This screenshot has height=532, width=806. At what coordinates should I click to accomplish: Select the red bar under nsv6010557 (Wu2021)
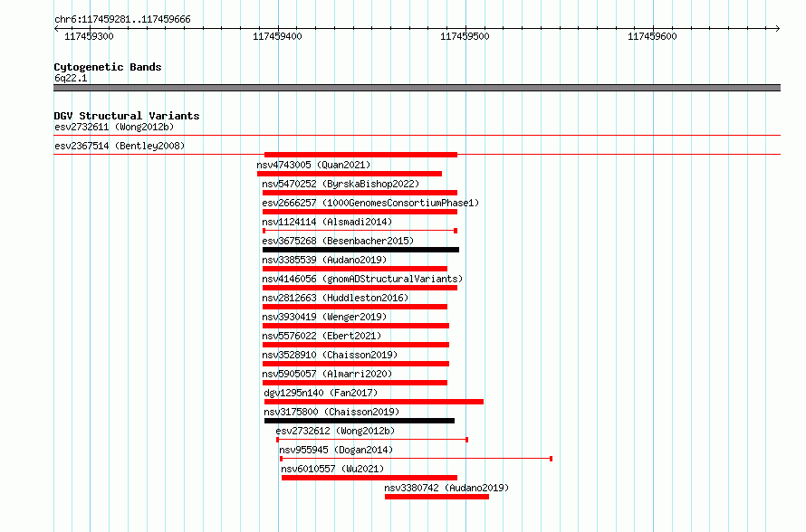click(x=369, y=478)
